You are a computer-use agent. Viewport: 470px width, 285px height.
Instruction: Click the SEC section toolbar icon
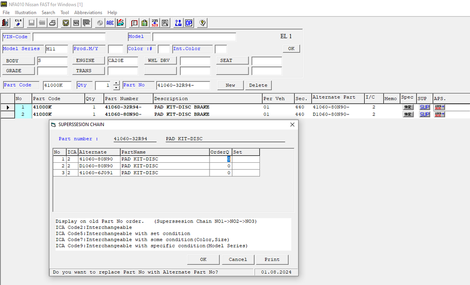click(76, 23)
